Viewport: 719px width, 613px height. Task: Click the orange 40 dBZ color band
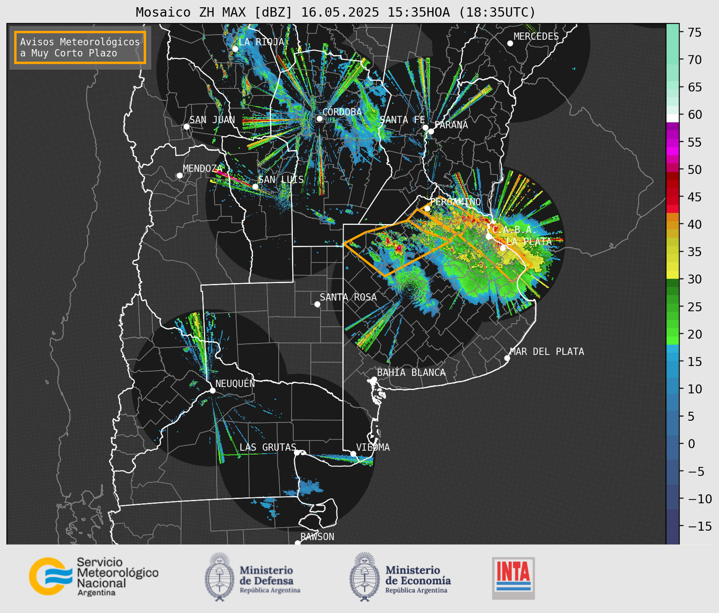point(673,224)
